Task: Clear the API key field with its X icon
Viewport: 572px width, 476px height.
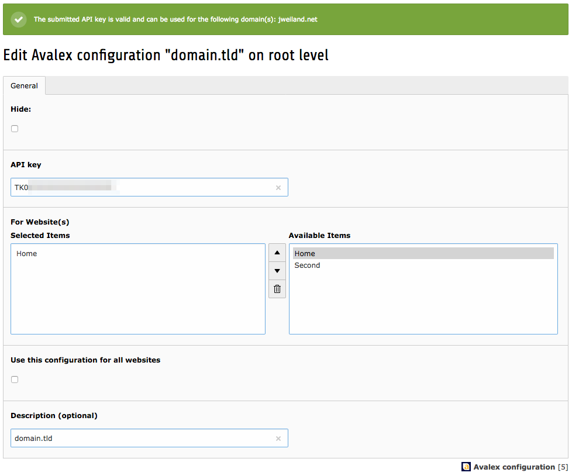Action: click(278, 188)
